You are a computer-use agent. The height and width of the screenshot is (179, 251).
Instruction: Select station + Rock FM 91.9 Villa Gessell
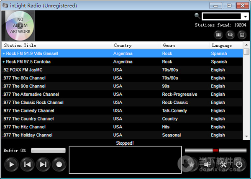pos(122,54)
